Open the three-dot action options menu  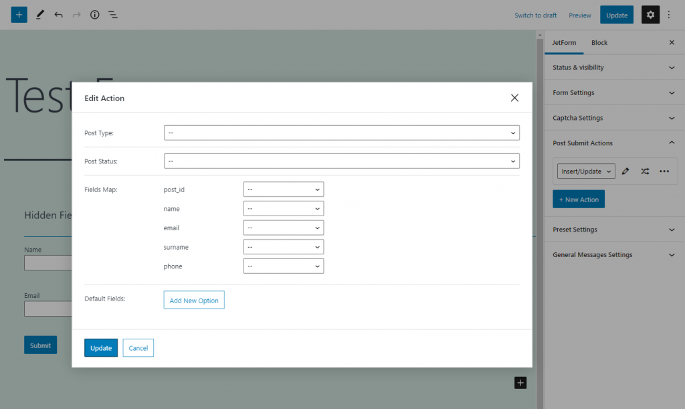[x=664, y=171]
